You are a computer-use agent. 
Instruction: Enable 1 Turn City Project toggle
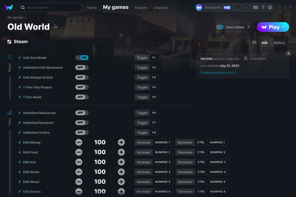click(x=82, y=87)
